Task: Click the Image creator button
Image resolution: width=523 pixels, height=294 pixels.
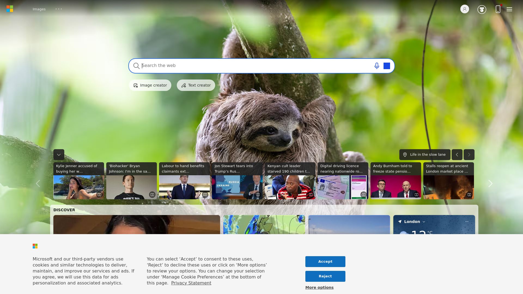Action: click(x=150, y=85)
